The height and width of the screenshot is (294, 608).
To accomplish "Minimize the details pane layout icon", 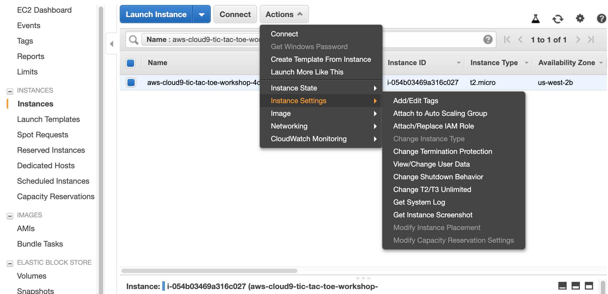I will pyautogui.click(x=562, y=286).
